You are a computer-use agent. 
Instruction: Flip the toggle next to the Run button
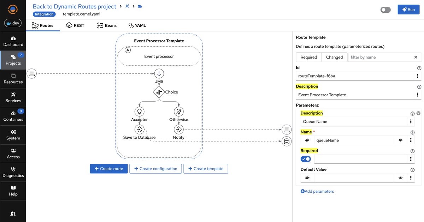[385, 10]
